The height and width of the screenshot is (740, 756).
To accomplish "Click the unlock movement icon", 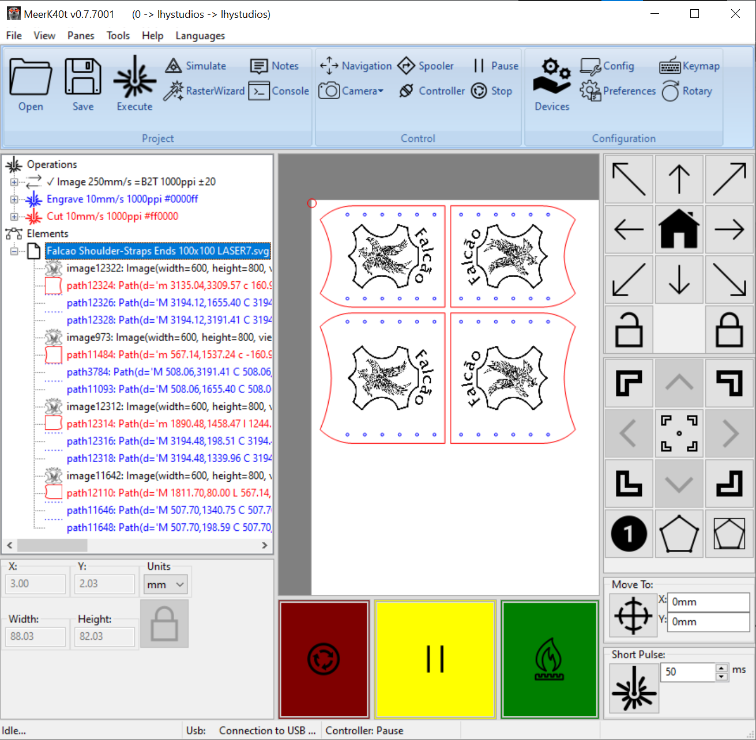I will [629, 329].
